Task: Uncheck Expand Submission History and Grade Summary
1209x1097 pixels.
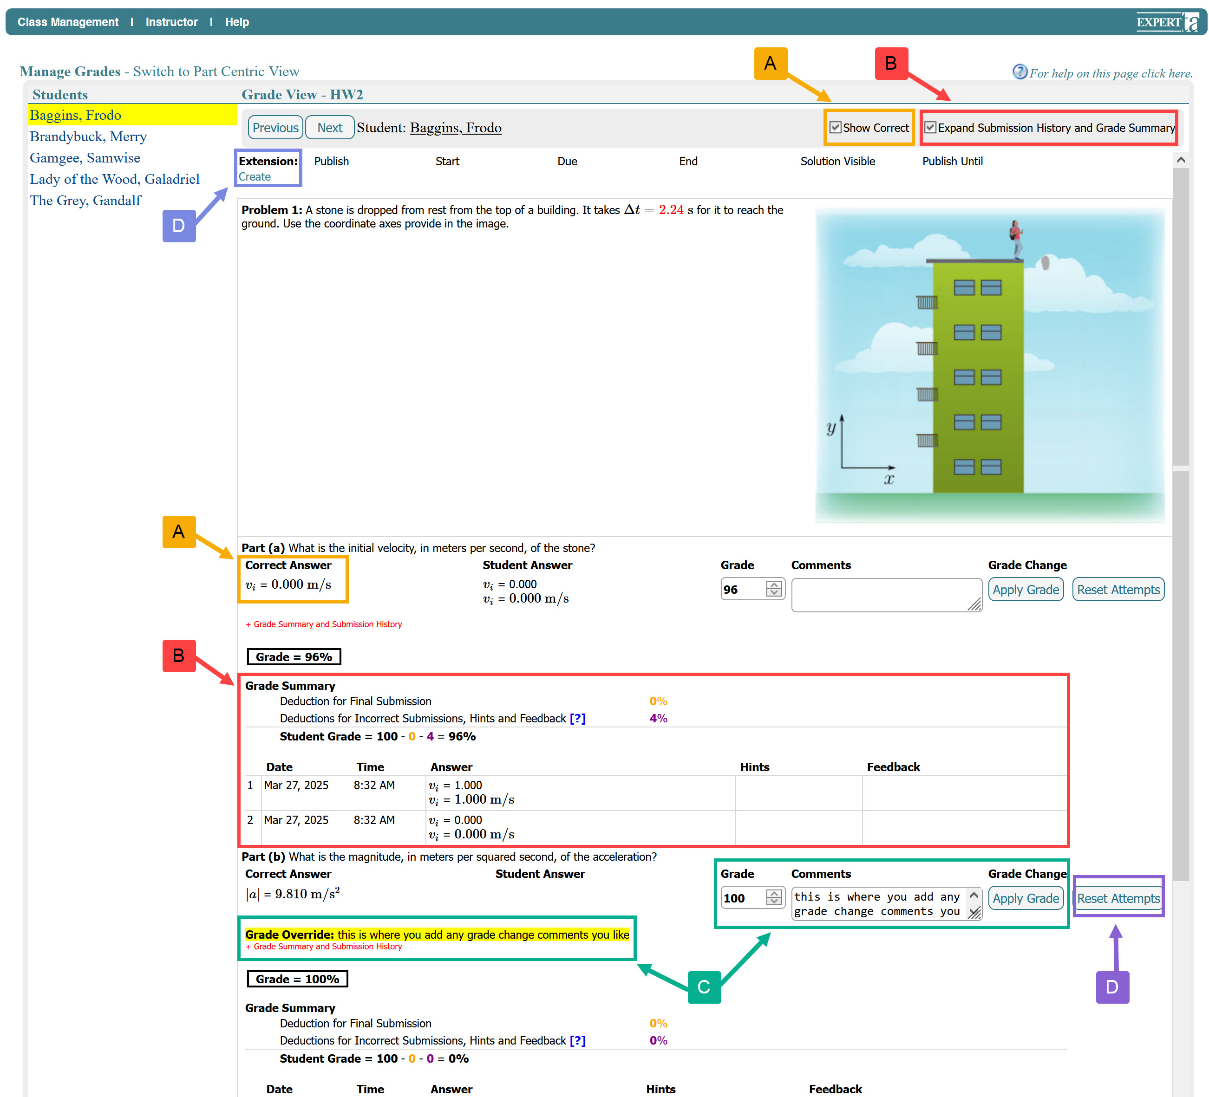Action: [930, 127]
